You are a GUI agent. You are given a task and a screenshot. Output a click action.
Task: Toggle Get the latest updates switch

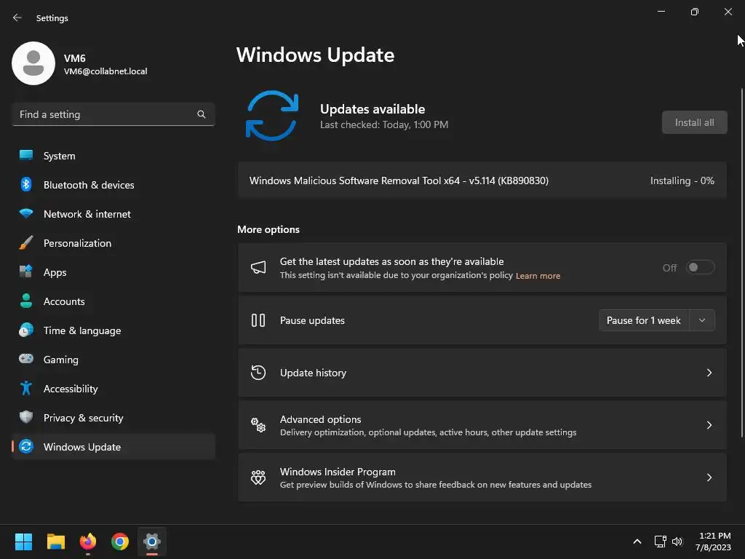tap(701, 267)
